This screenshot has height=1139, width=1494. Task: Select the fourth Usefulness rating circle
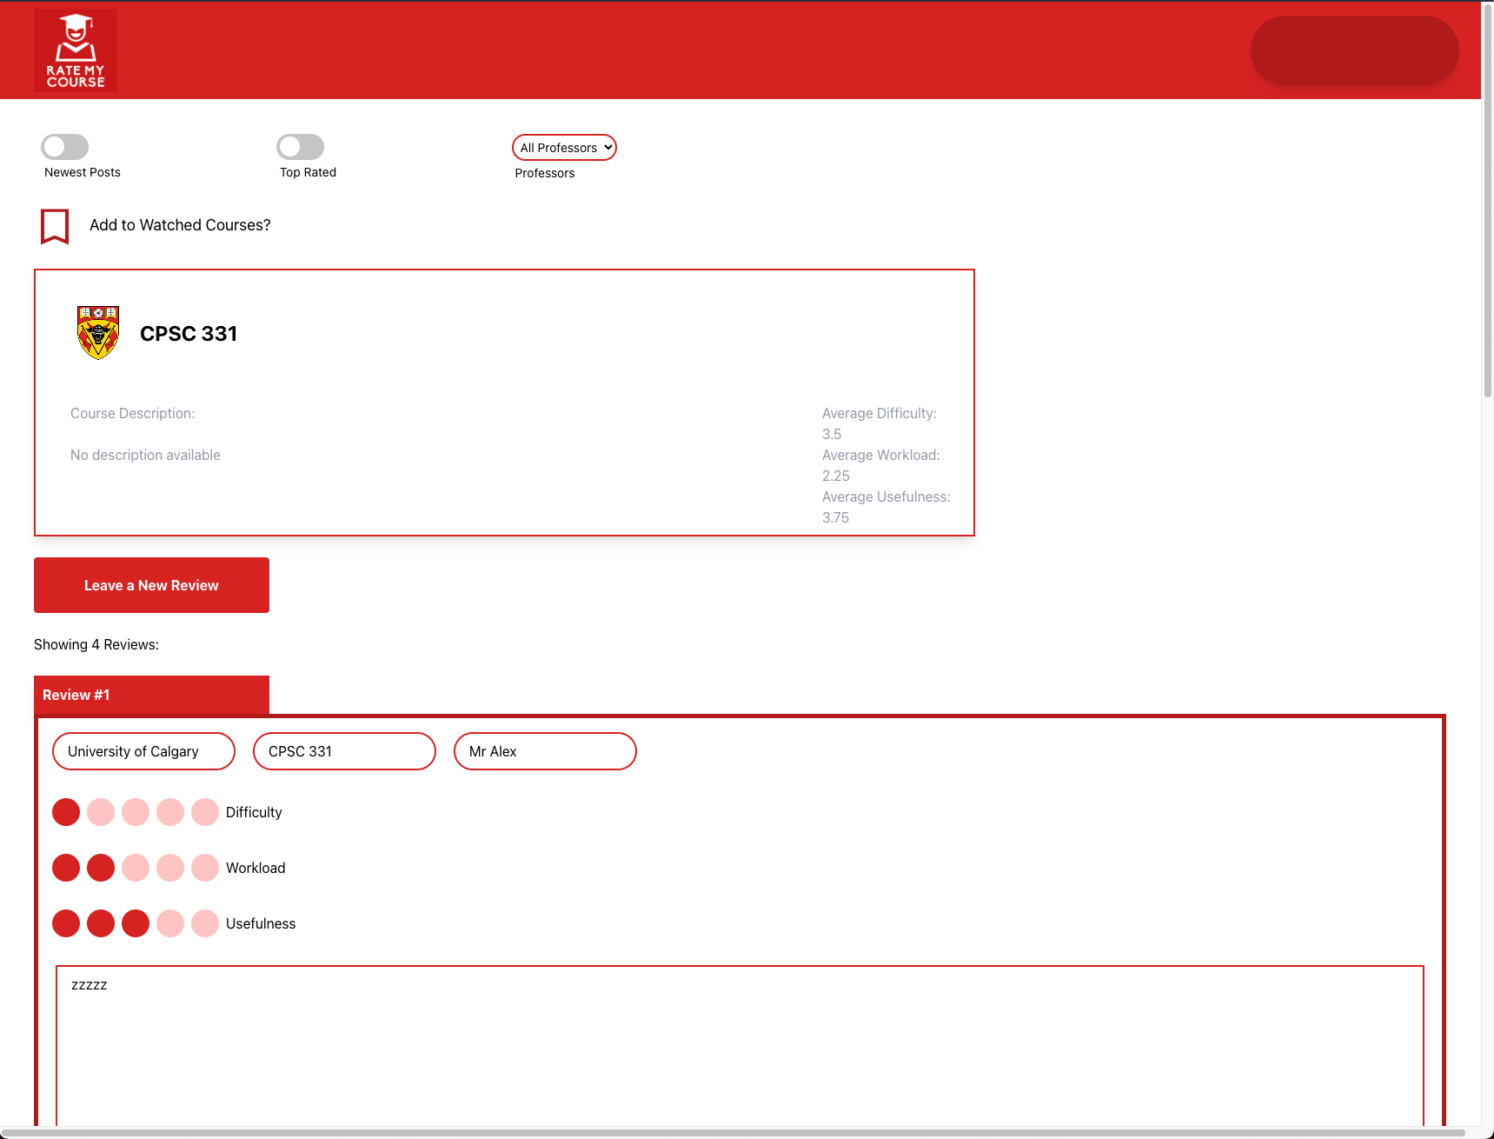(170, 923)
